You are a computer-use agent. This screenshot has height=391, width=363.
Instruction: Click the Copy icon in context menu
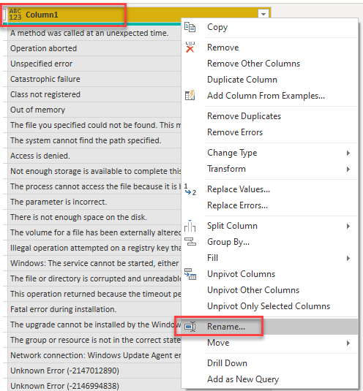coord(190,27)
